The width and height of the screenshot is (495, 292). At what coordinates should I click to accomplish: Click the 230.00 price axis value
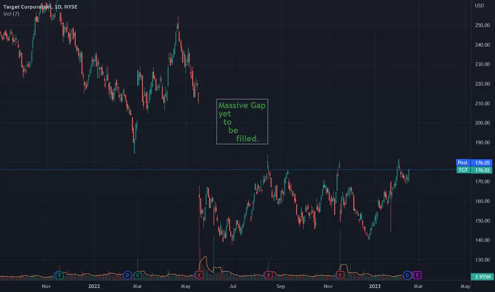(482, 64)
